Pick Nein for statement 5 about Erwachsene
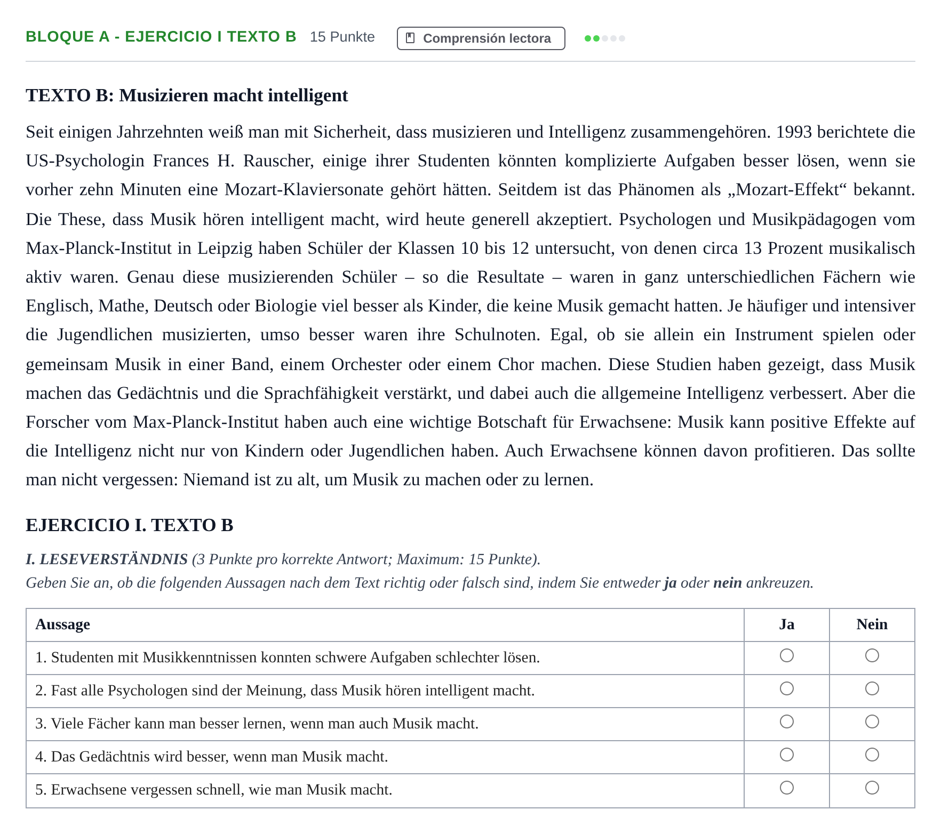 coord(872,788)
